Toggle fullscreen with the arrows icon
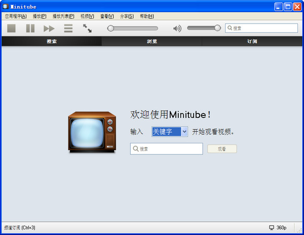Viewport: 304px width, 235px height. [x=87, y=28]
